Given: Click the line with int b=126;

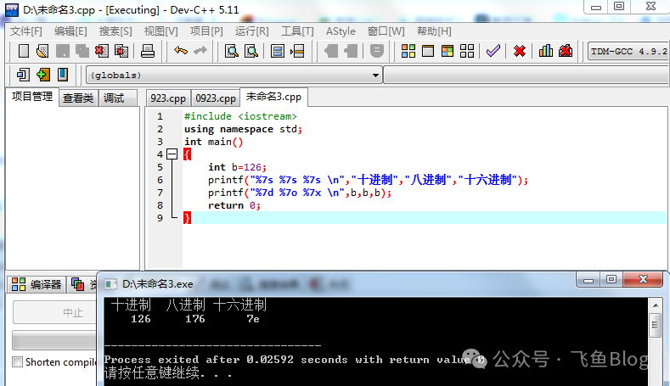Looking at the screenshot, I should click(237, 167).
